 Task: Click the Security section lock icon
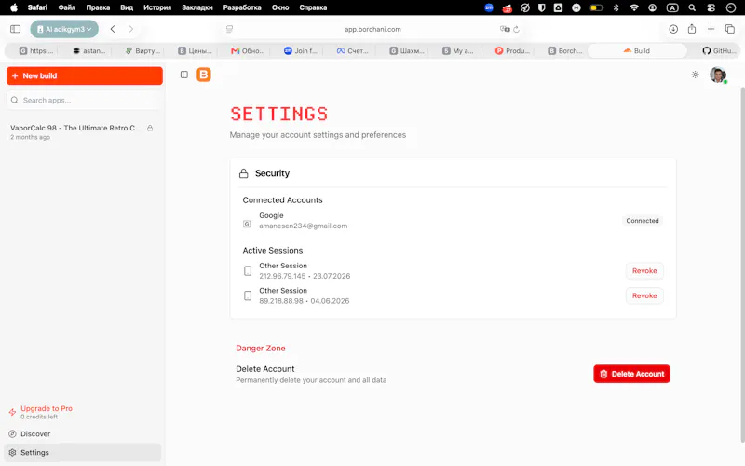244,173
